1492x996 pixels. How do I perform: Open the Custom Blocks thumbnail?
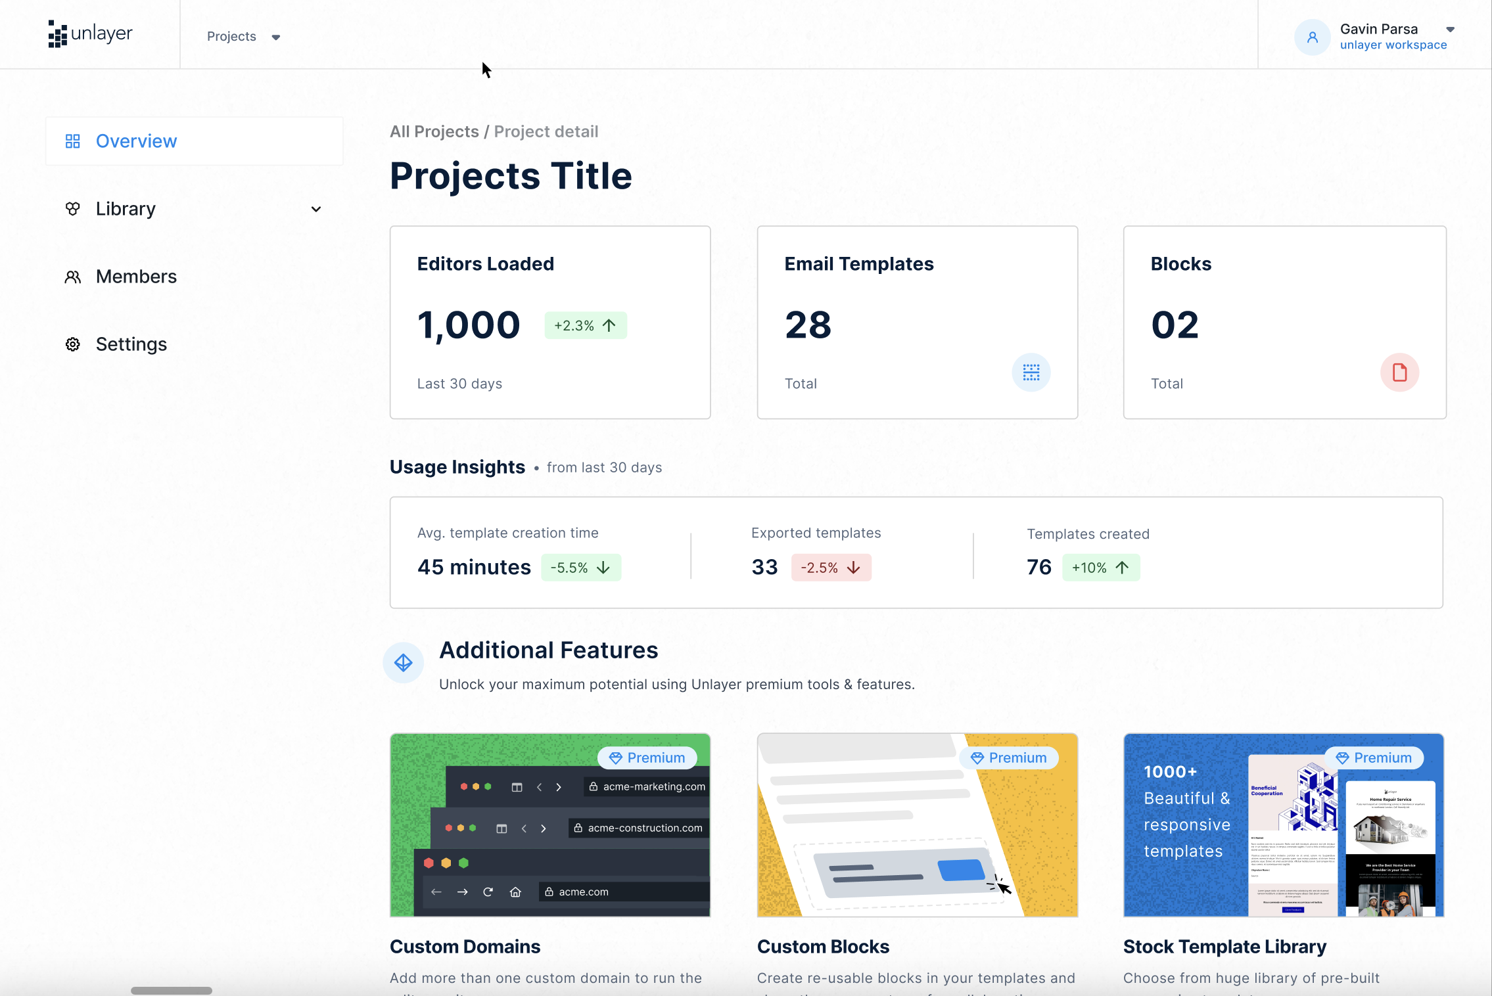[x=918, y=825]
